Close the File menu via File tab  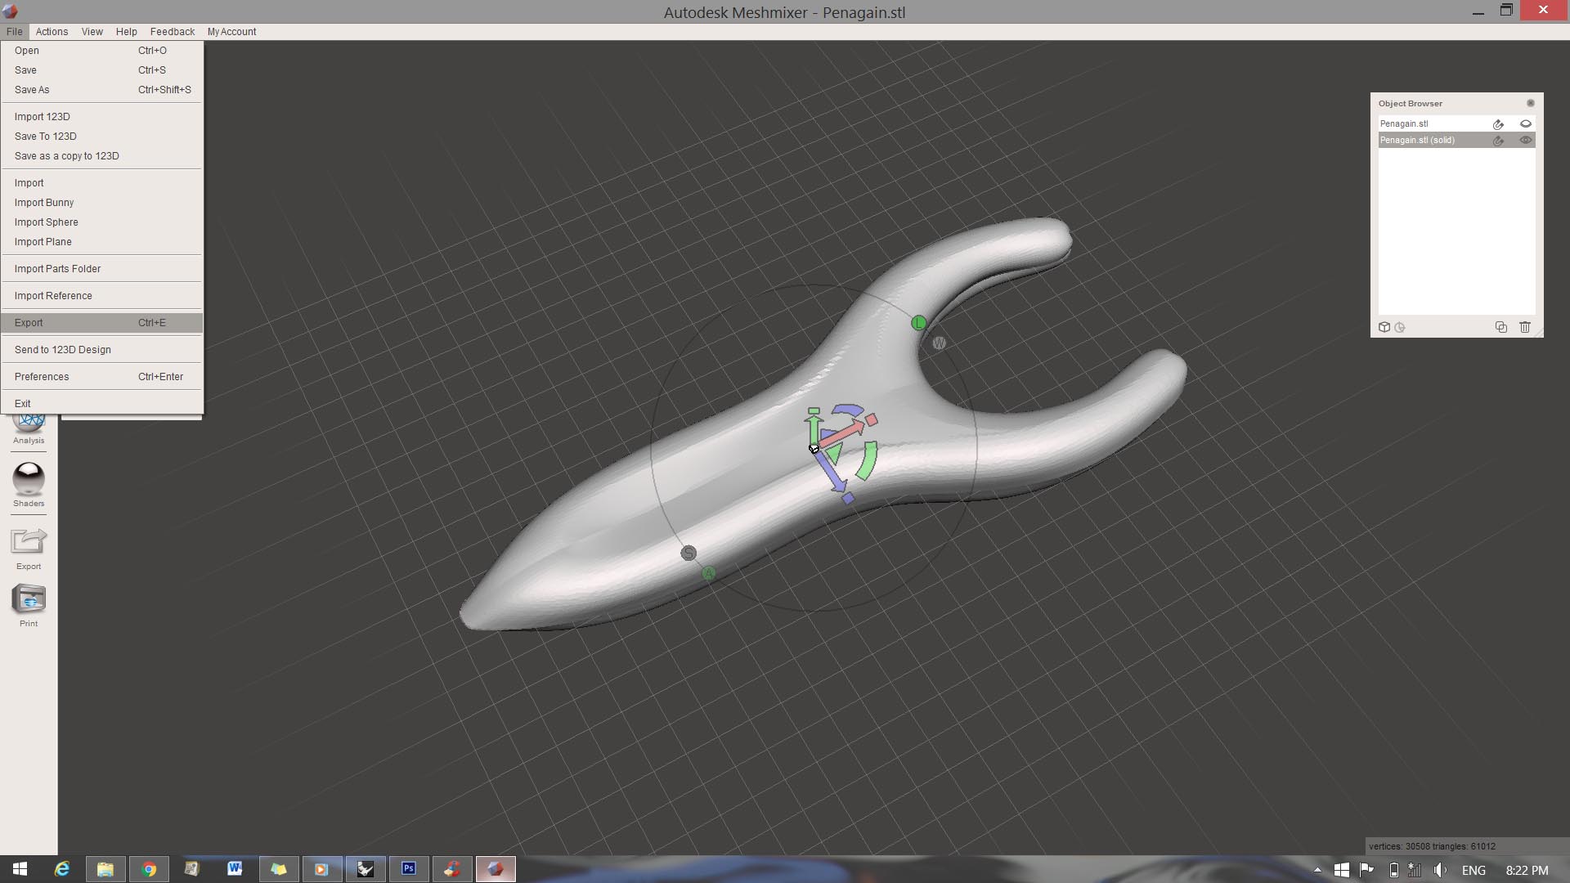coord(14,32)
